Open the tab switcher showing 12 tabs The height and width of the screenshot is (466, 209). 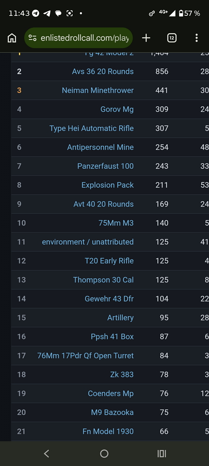[x=172, y=38]
